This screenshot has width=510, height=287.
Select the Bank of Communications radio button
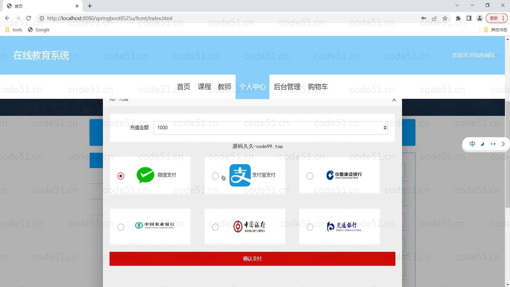click(310, 227)
